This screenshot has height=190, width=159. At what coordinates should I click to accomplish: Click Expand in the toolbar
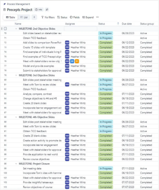click(88, 17)
